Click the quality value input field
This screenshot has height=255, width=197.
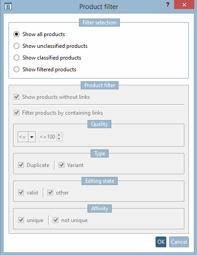pos(48,137)
